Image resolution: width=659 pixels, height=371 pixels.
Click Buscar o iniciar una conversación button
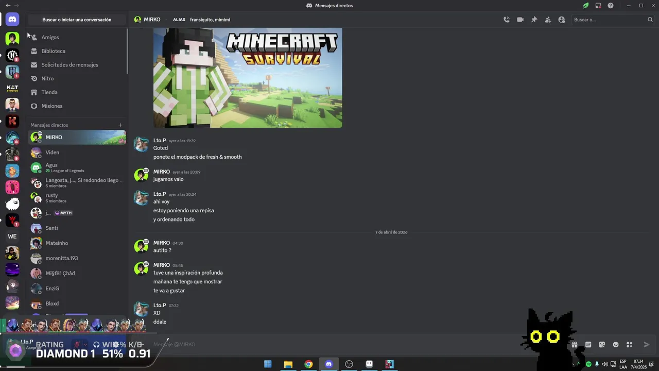[x=77, y=20]
